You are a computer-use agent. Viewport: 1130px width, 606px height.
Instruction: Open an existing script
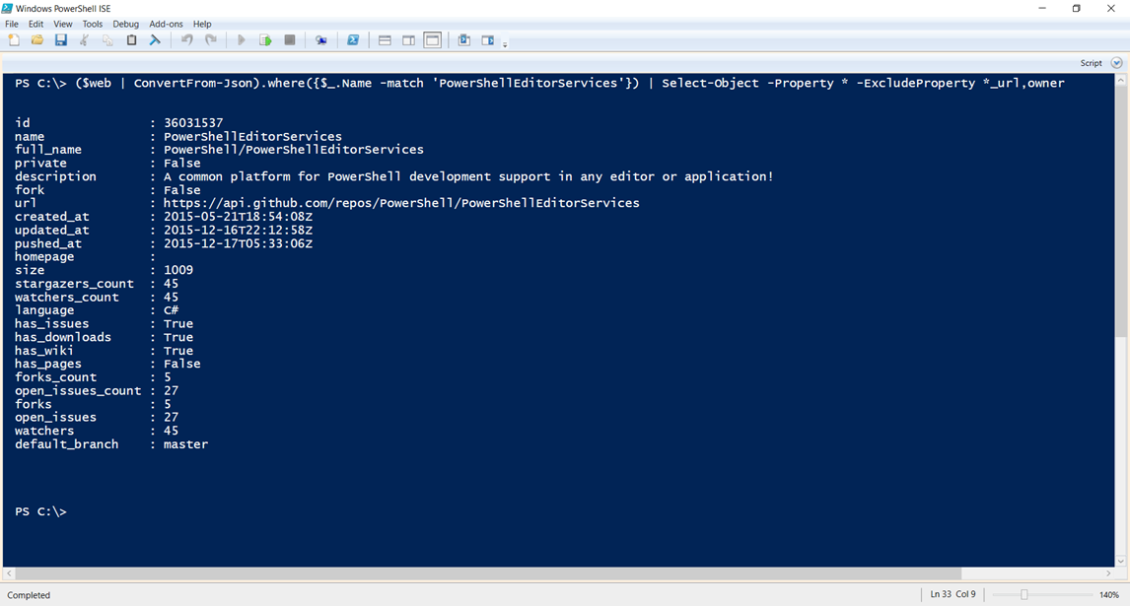click(x=37, y=39)
